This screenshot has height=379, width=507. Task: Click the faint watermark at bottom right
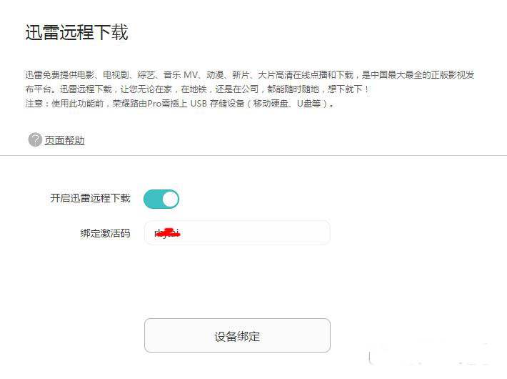pos(436,358)
